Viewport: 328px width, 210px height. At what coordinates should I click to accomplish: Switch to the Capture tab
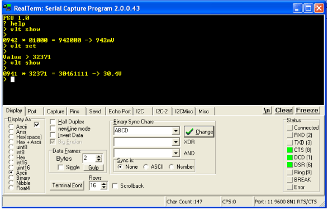pos(55,111)
